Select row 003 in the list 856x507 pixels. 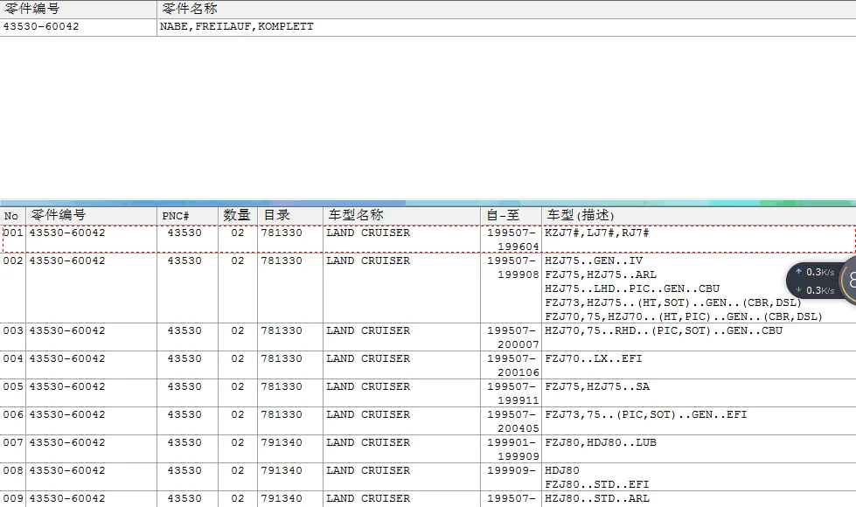428,337
